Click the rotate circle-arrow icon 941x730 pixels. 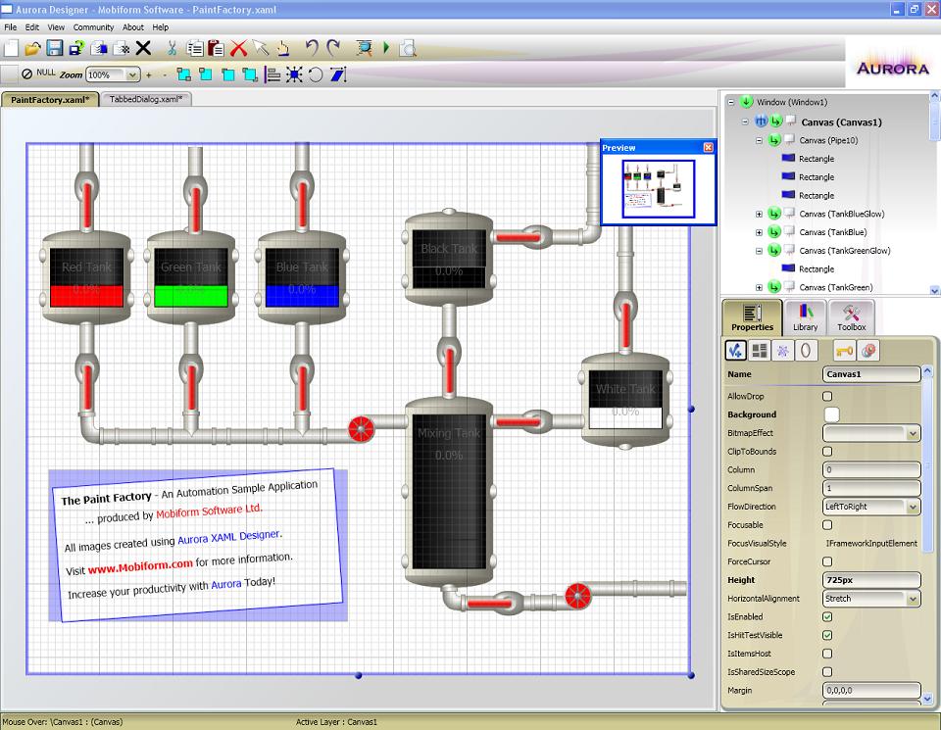(x=316, y=74)
